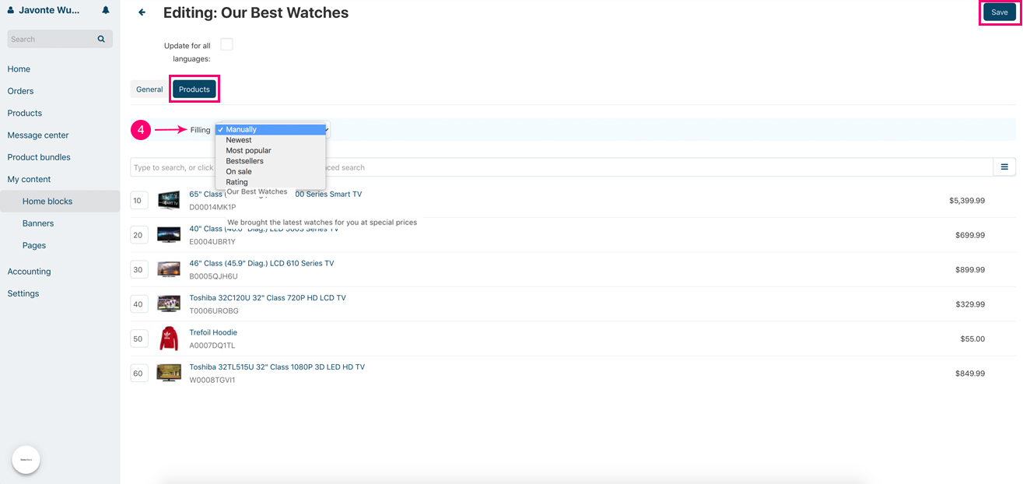Click the user profile icon in sidebar
Image resolution: width=1023 pixels, height=484 pixels.
[x=11, y=11]
